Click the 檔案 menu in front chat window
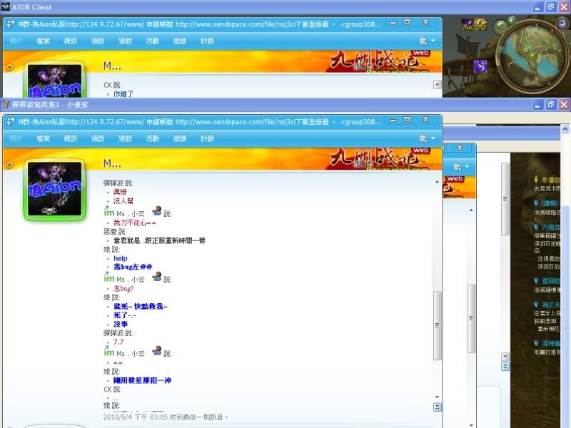This screenshot has height=428, width=571. point(44,138)
